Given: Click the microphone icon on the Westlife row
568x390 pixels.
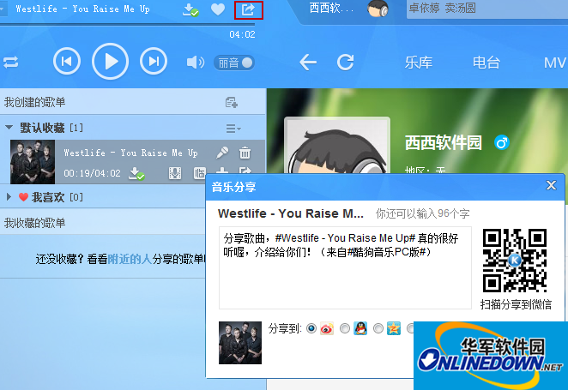Looking at the screenshot, I should [x=222, y=153].
